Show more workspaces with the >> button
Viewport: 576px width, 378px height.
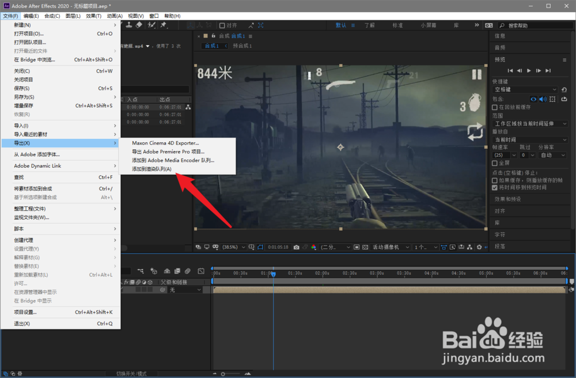(x=476, y=25)
